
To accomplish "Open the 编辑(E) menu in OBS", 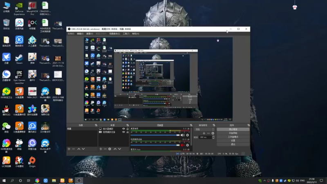I will (x=80, y=34).
